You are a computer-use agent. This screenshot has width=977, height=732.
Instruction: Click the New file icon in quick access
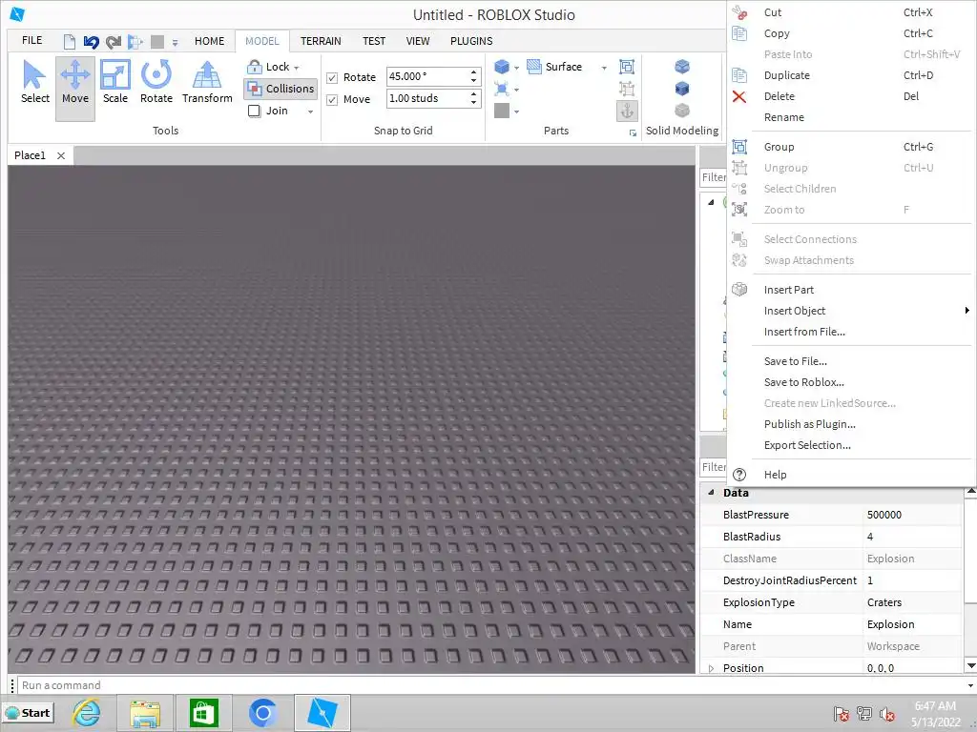[69, 42]
